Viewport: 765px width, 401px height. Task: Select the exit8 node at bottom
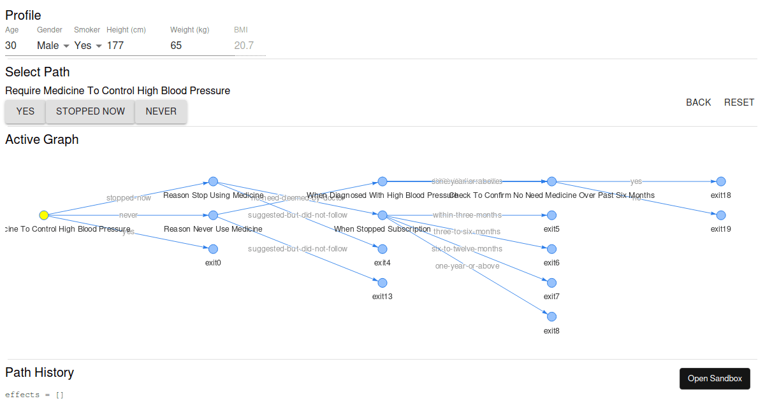click(x=551, y=316)
